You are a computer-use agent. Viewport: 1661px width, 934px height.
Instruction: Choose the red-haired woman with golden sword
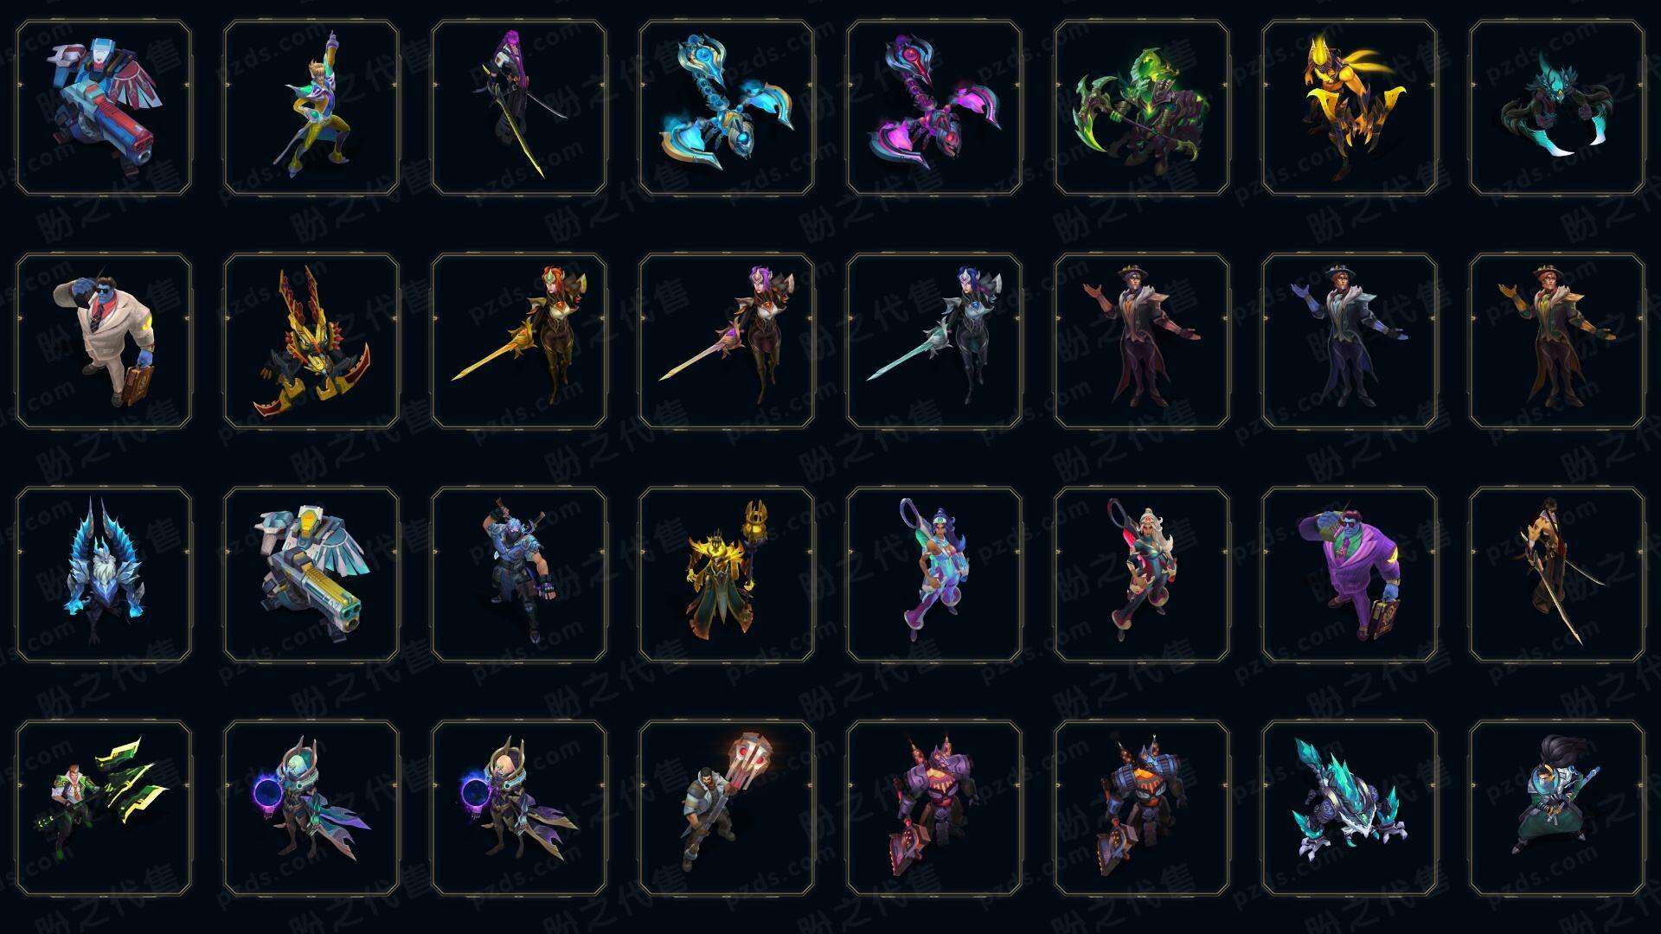519,341
